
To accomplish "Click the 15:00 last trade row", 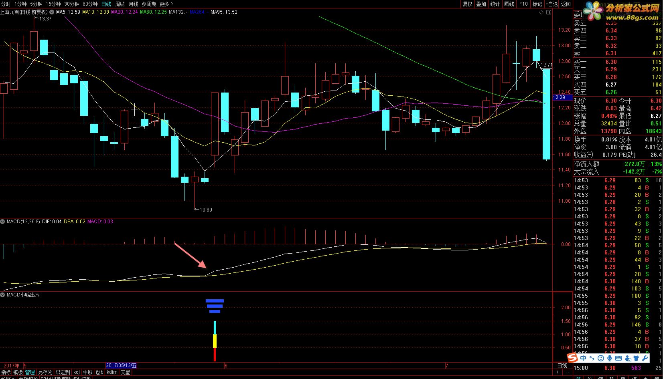I will pos(618,368).
